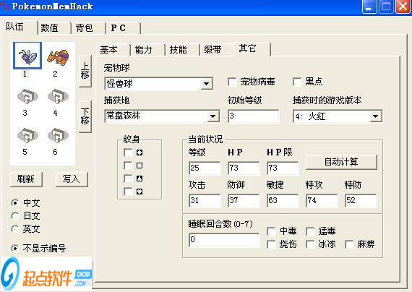The height and width of the screenshot is (292, 412).
Task: Click the 特防 special defense field
Action: (x=361, y=201)
